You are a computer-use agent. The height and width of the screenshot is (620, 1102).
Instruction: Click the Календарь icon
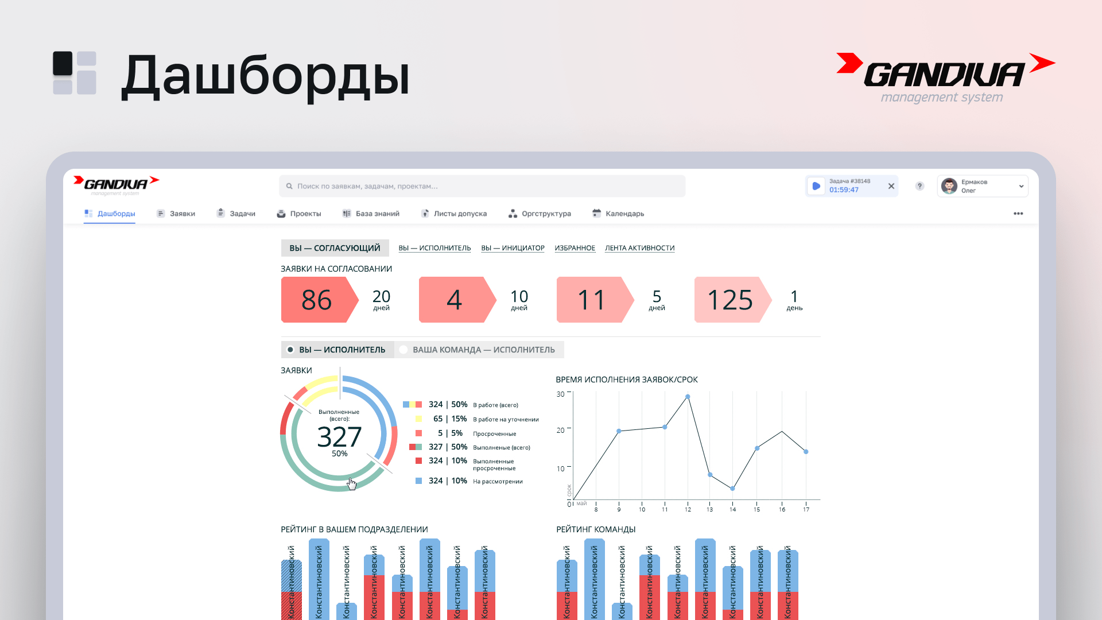pyautogui.click(x=597, y=213)
